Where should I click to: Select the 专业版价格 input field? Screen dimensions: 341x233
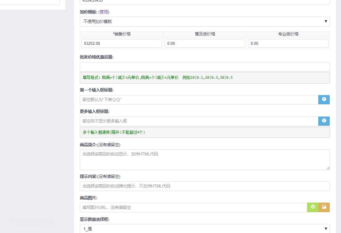click(x=288, y=44)
